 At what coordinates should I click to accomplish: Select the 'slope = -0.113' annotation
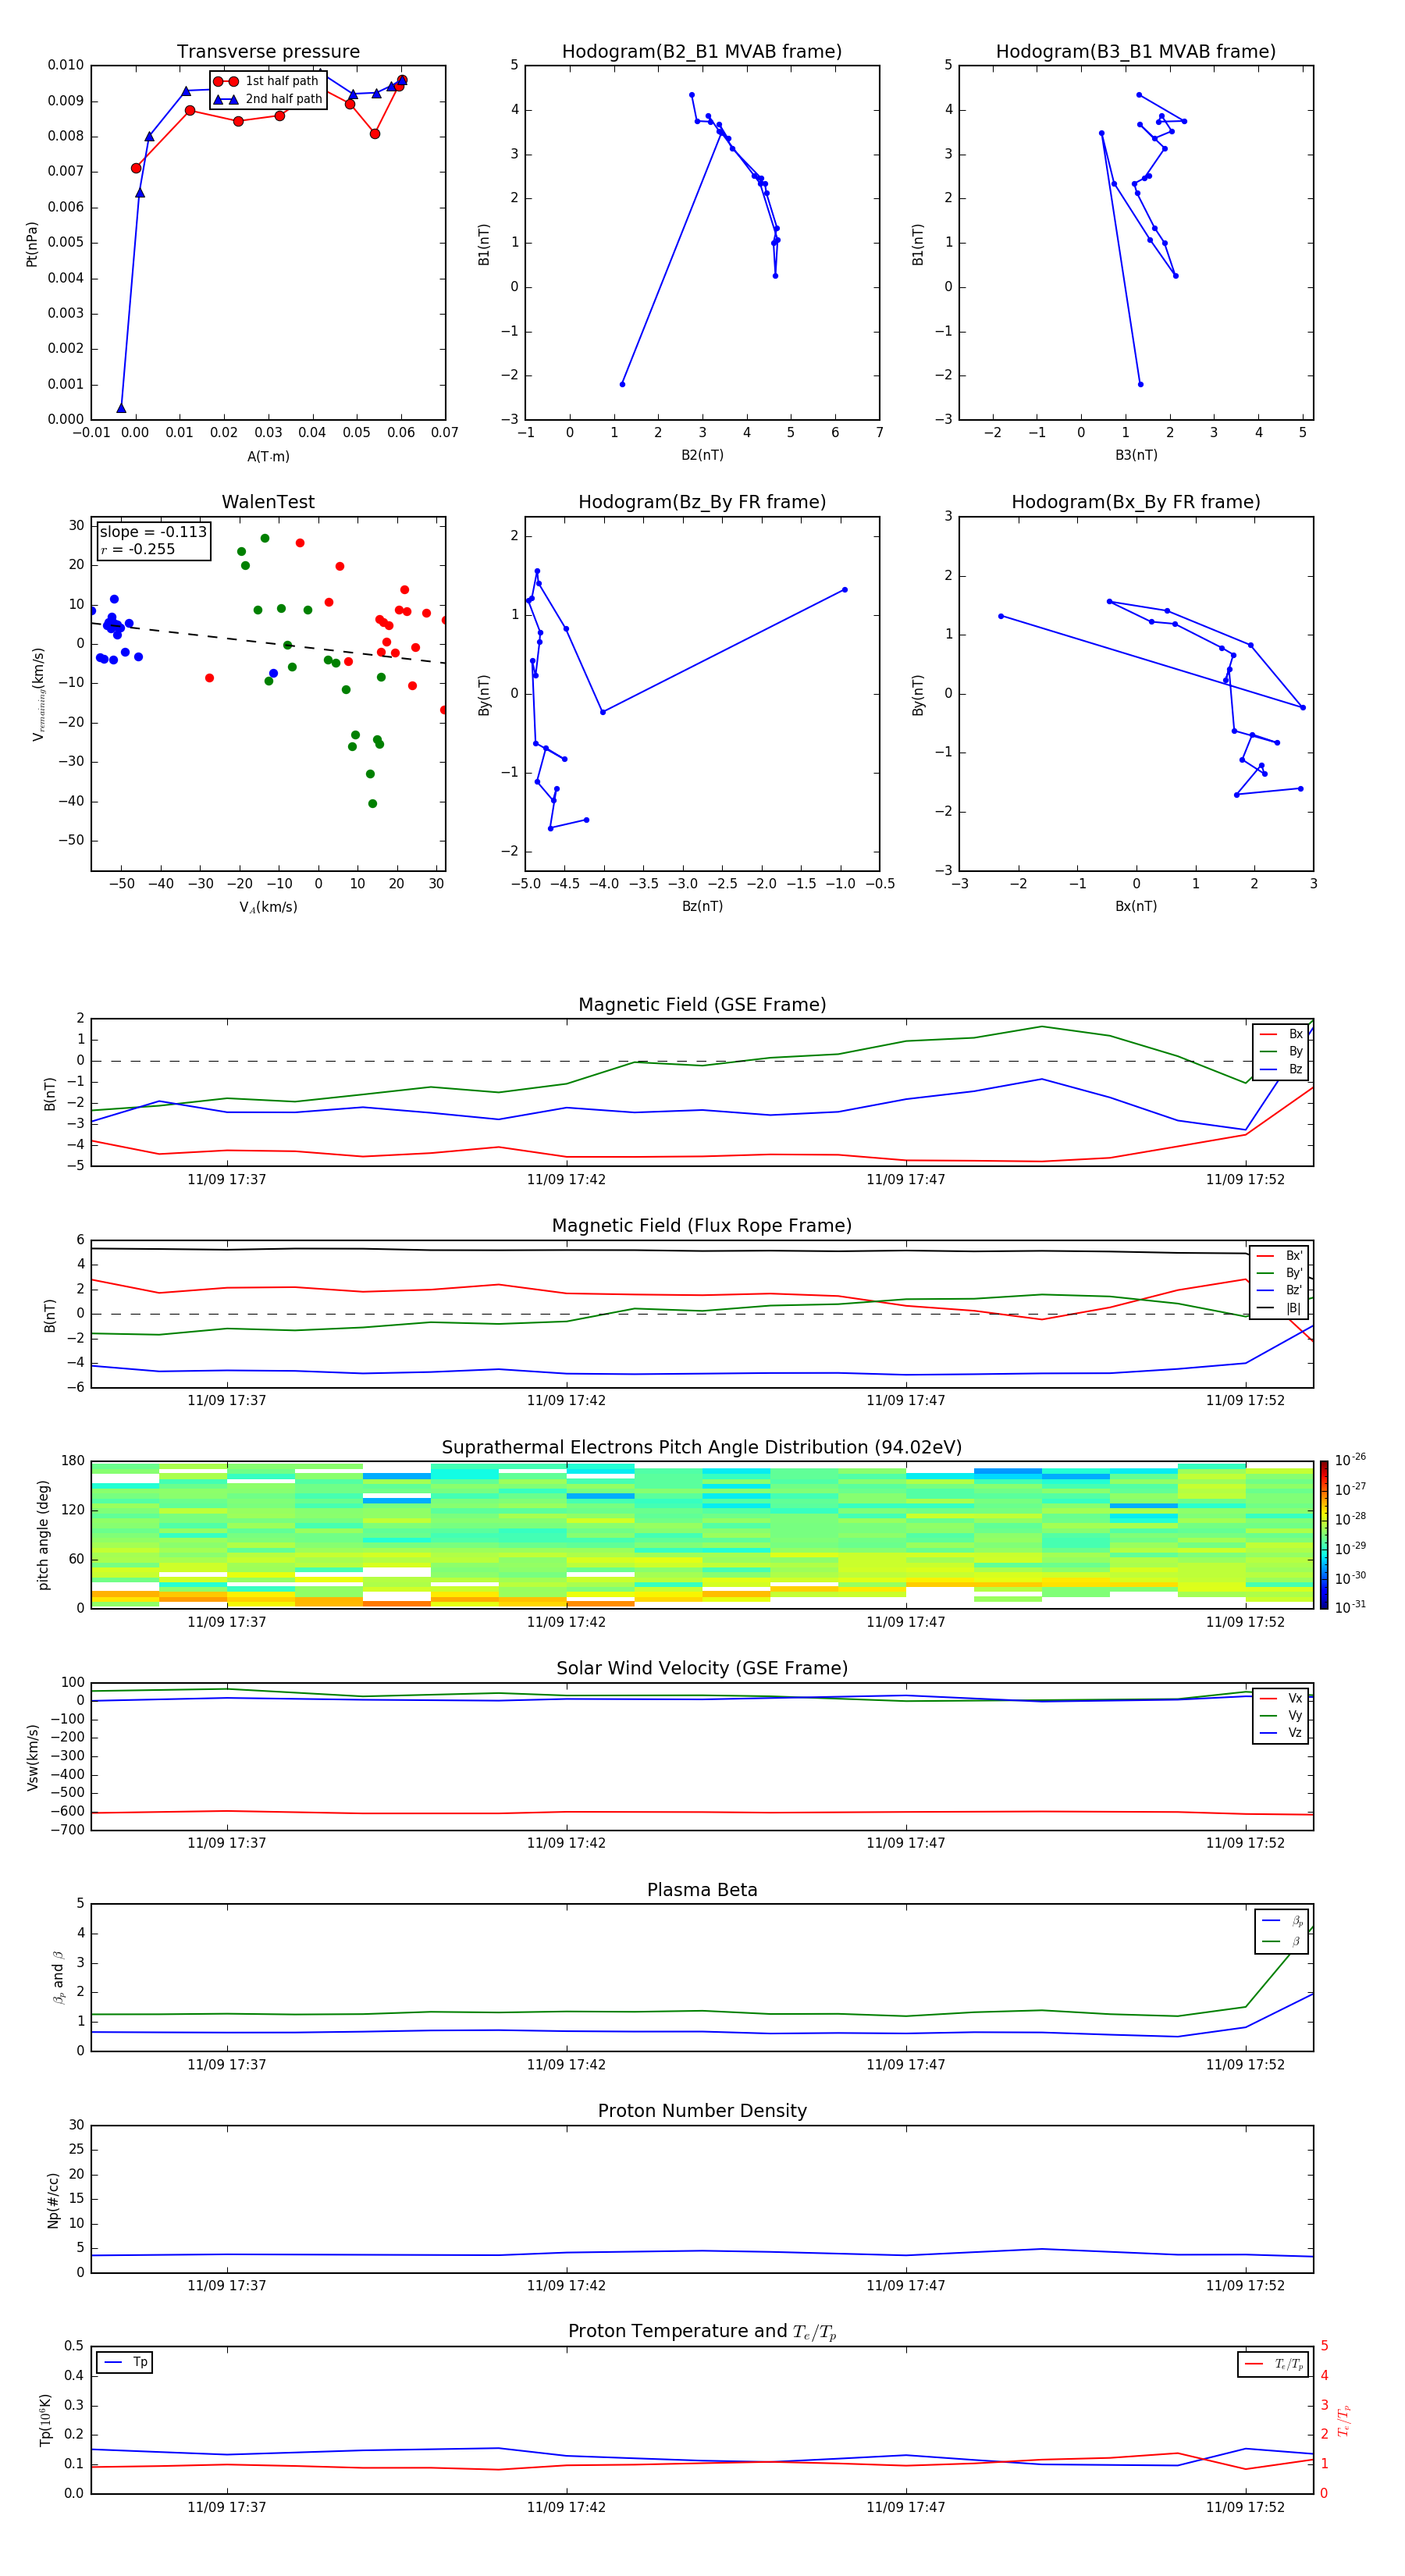point(153,532)
